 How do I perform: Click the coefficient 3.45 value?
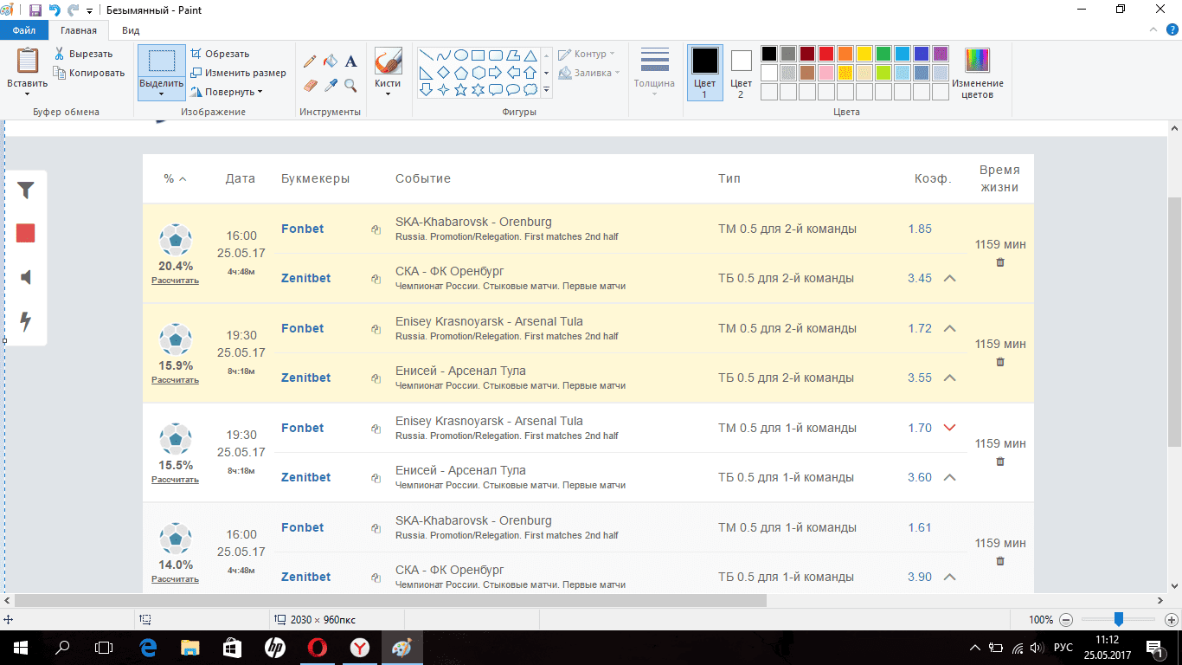[x=920, y=278]
